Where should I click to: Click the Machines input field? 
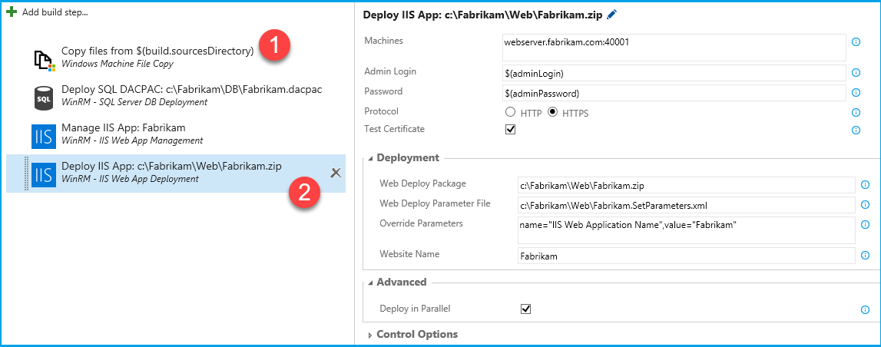click(x=674, y=47)
